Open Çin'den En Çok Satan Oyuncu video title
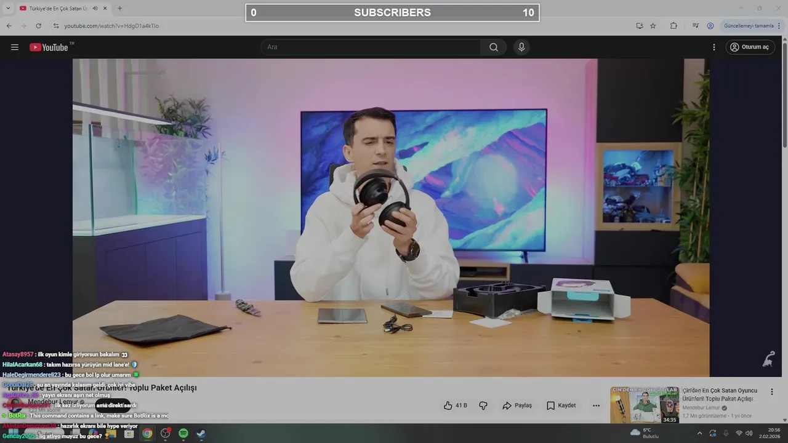This screenshot has width=788, height=443. (720, 394)
